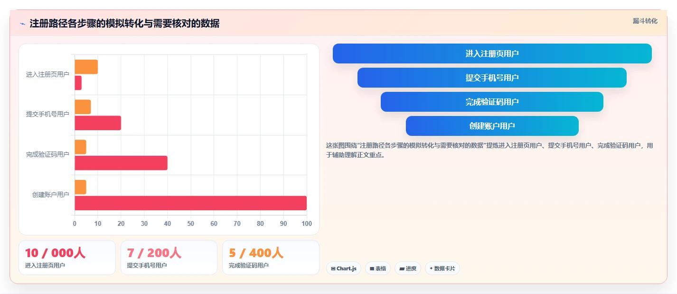Click the 7 / 200人 stat card
The height and width of the screenshot is (294, 677).
(x=169, y=258)
